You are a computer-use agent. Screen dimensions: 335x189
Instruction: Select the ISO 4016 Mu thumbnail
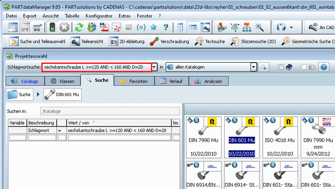280,137
